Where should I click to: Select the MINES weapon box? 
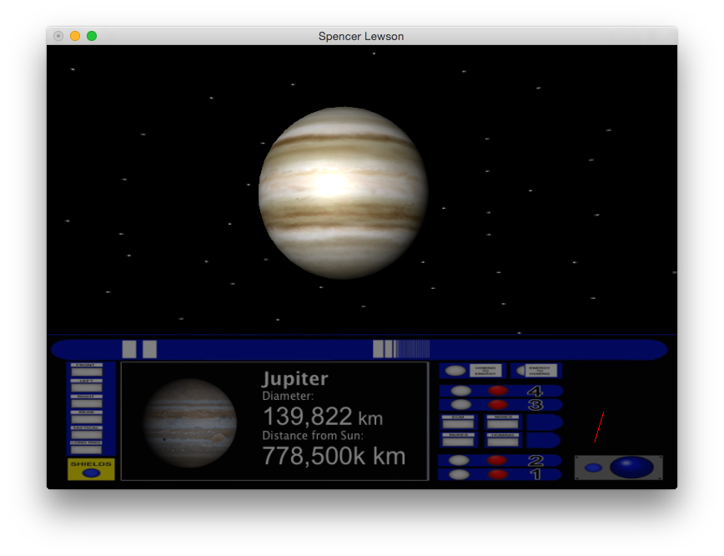(502, 422)
